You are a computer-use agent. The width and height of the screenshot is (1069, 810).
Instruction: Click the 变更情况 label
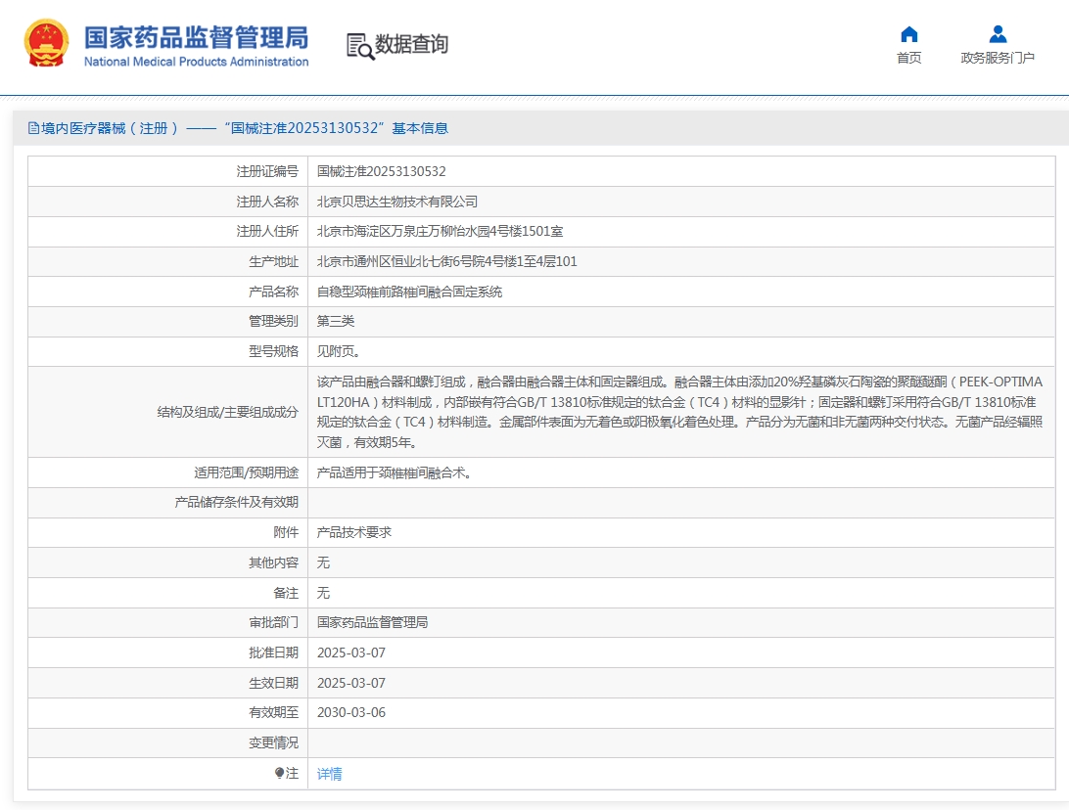click(273, 742)
